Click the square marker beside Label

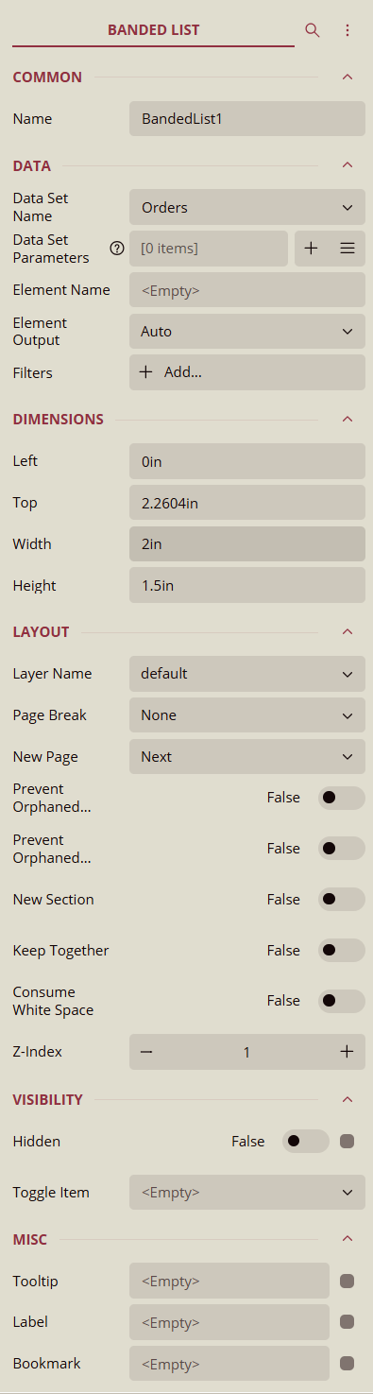[347, 1322]
